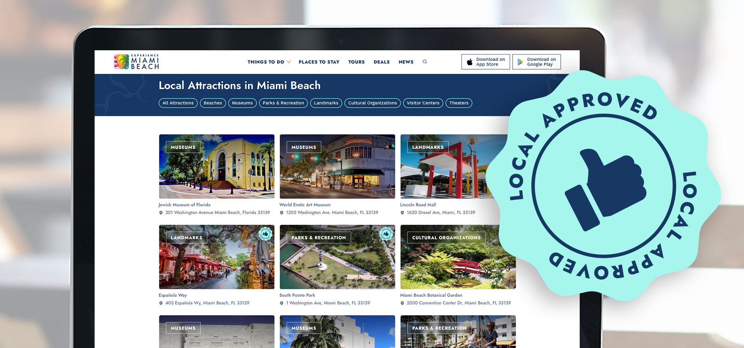744x348 pixels.
Task: Click Lincoln Road Mall title link
Action: coord(418,205)
